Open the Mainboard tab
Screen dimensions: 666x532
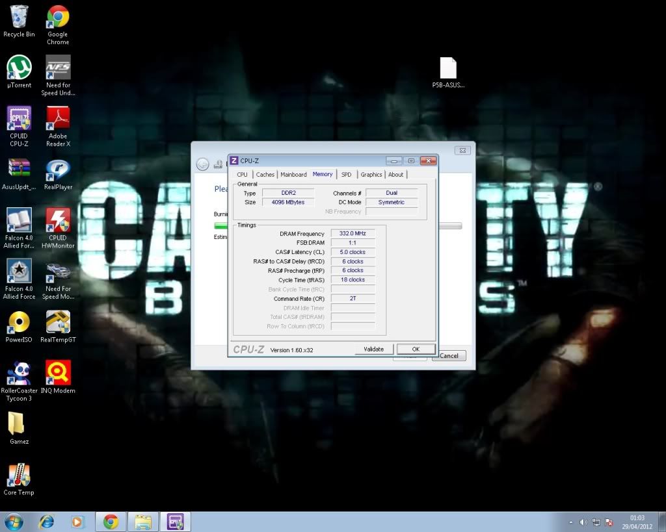click(x=293, y=174)
